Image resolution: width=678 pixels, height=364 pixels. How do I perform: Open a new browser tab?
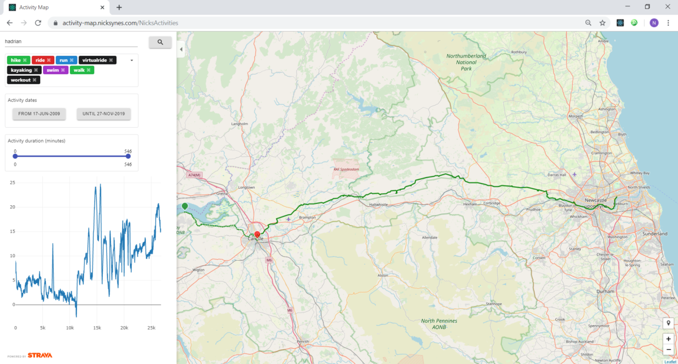pyautogui.click(x=119, y=7)
